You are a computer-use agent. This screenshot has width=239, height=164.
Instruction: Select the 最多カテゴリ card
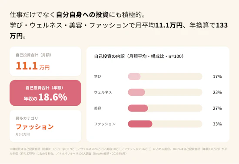pos(46,126)
